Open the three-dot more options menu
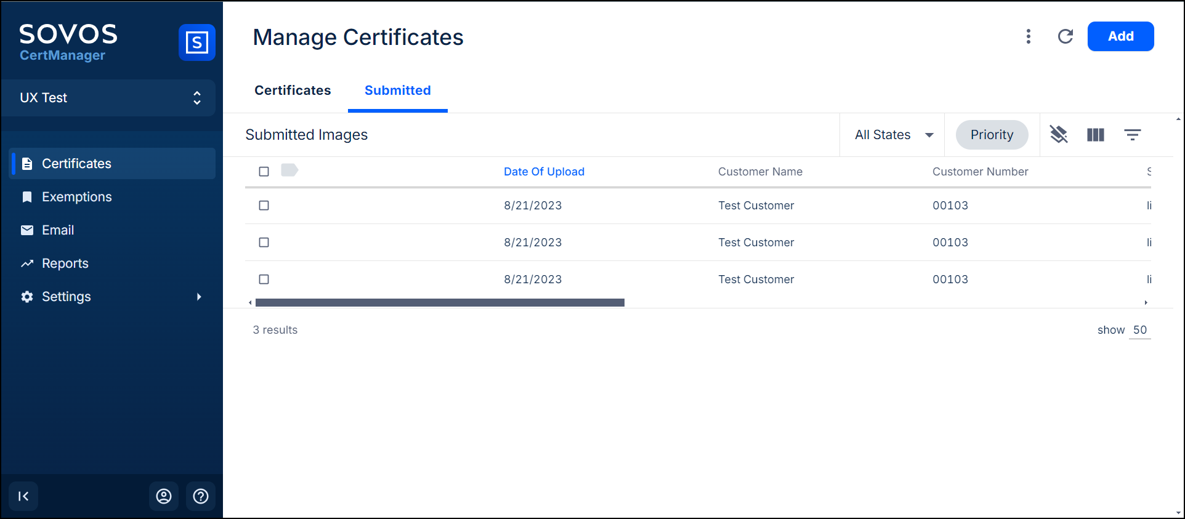The height and width of the screenshot is (519, 1185). (1028, 36)
